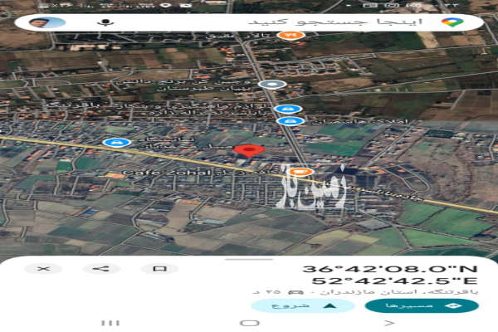Image resolution: width=498 pixels, height=332 pixels.
Task: Close the dropped pin panel with X
Action: coord(43,268)
